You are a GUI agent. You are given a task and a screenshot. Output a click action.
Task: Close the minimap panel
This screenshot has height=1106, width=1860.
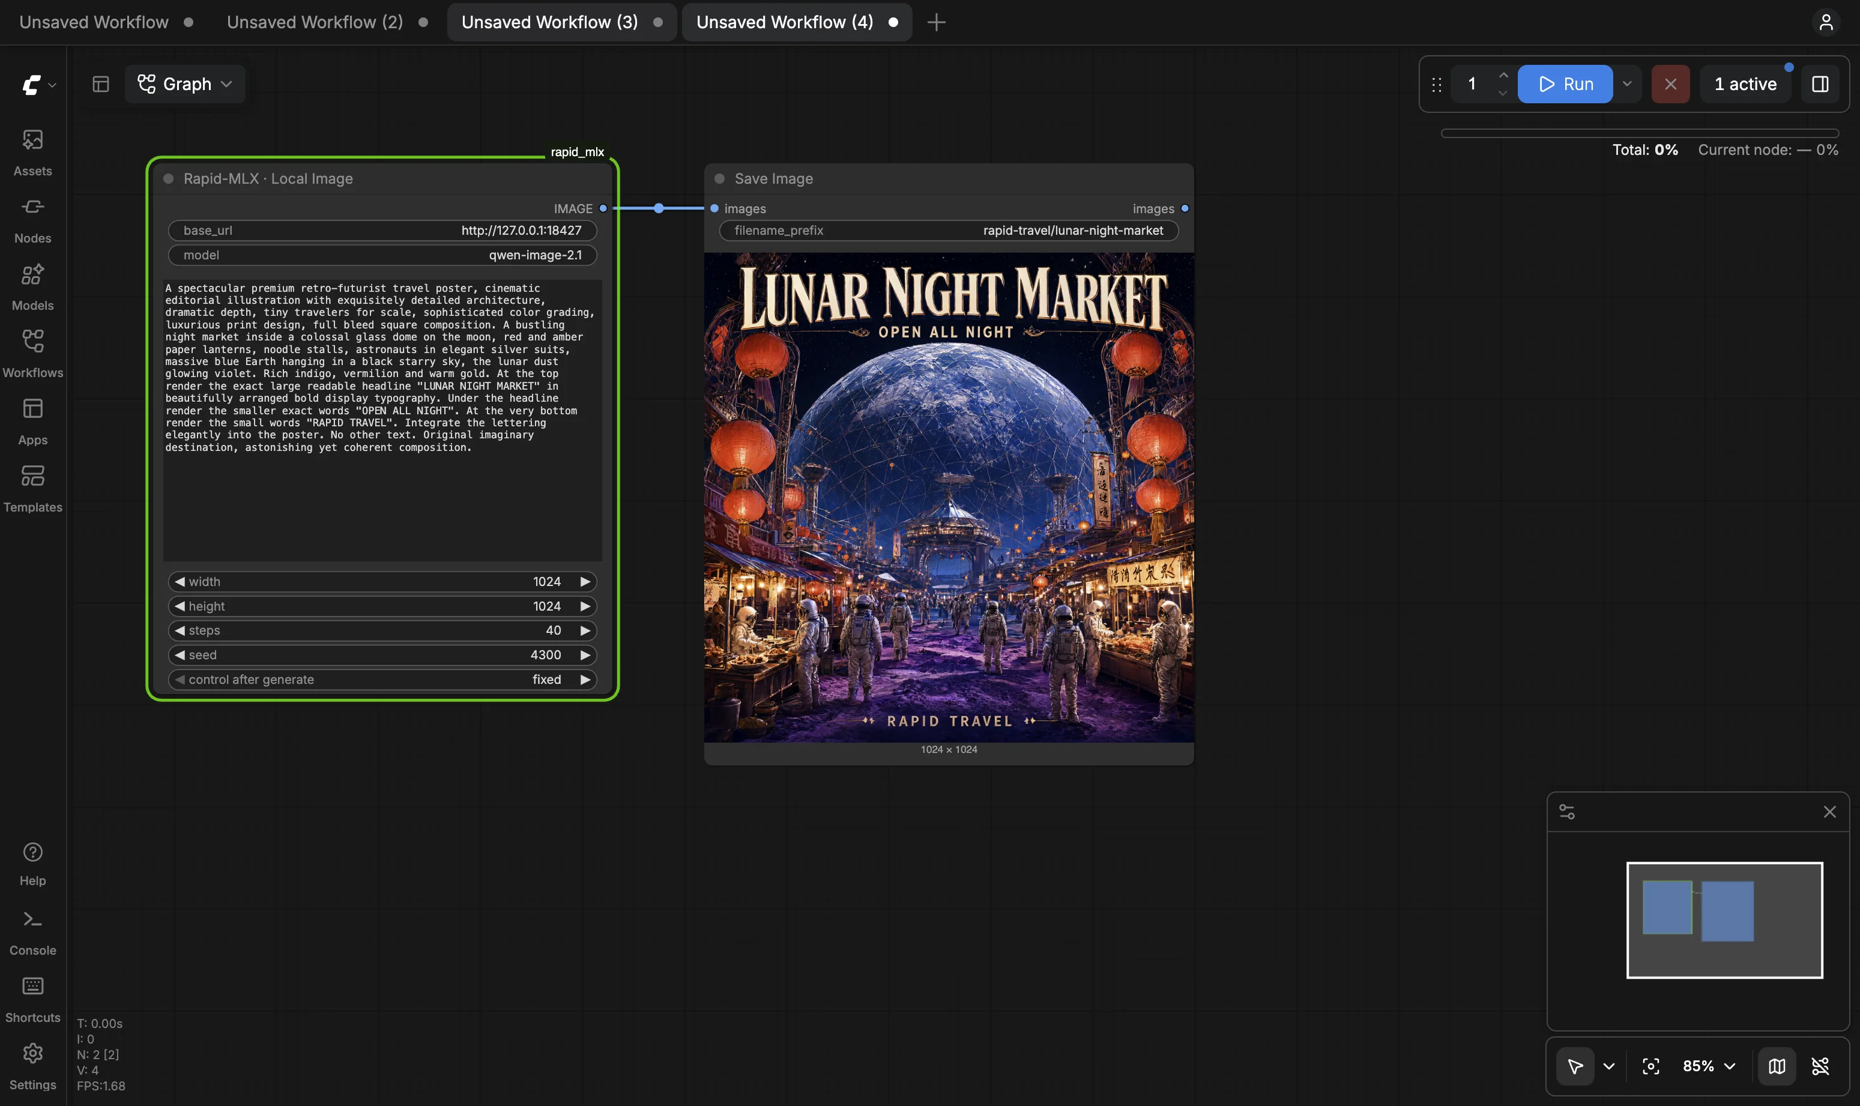[x=1829, y=812]
